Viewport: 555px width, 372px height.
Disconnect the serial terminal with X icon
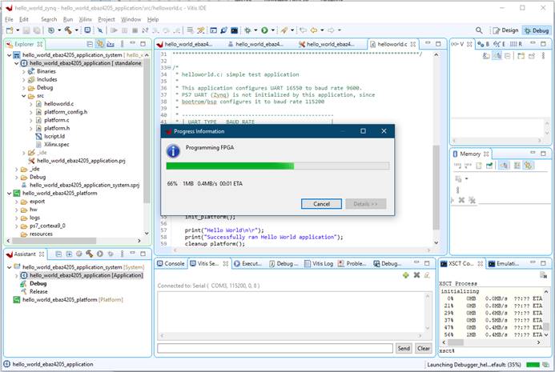click(416, 275)
